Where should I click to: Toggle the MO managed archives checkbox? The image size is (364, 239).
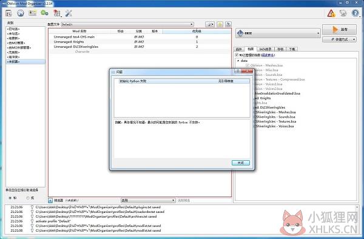point(237,55)
